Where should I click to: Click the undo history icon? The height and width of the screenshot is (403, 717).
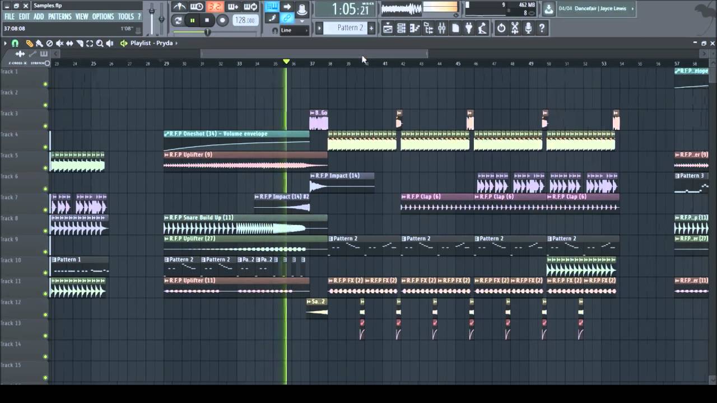[x=501, y=28]
